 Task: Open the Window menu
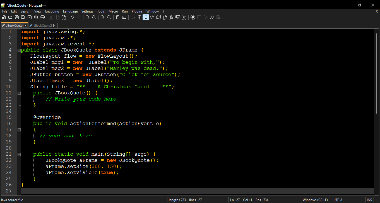pos(153,11)
